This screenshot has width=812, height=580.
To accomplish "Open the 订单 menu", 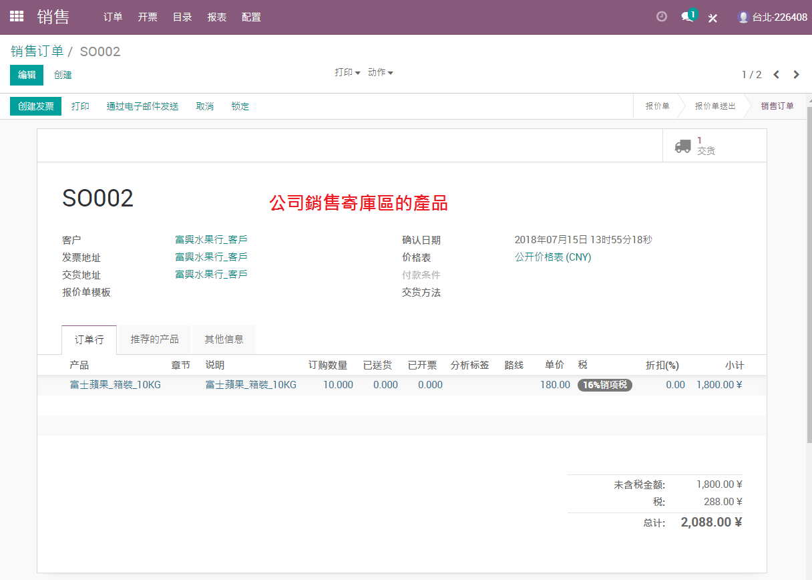I will coord(113,17).
